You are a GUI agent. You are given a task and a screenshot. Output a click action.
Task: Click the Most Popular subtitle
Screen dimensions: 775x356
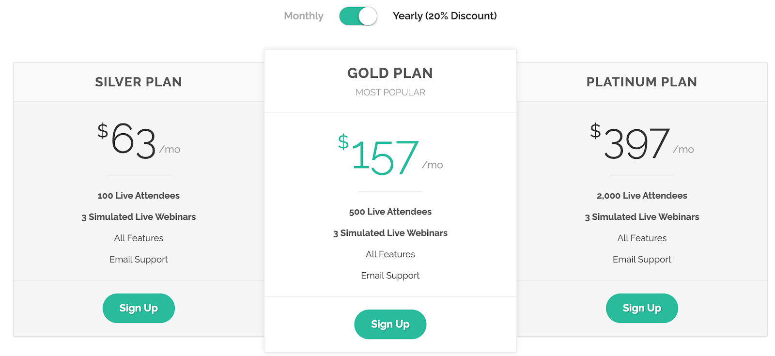pos(390,93)
